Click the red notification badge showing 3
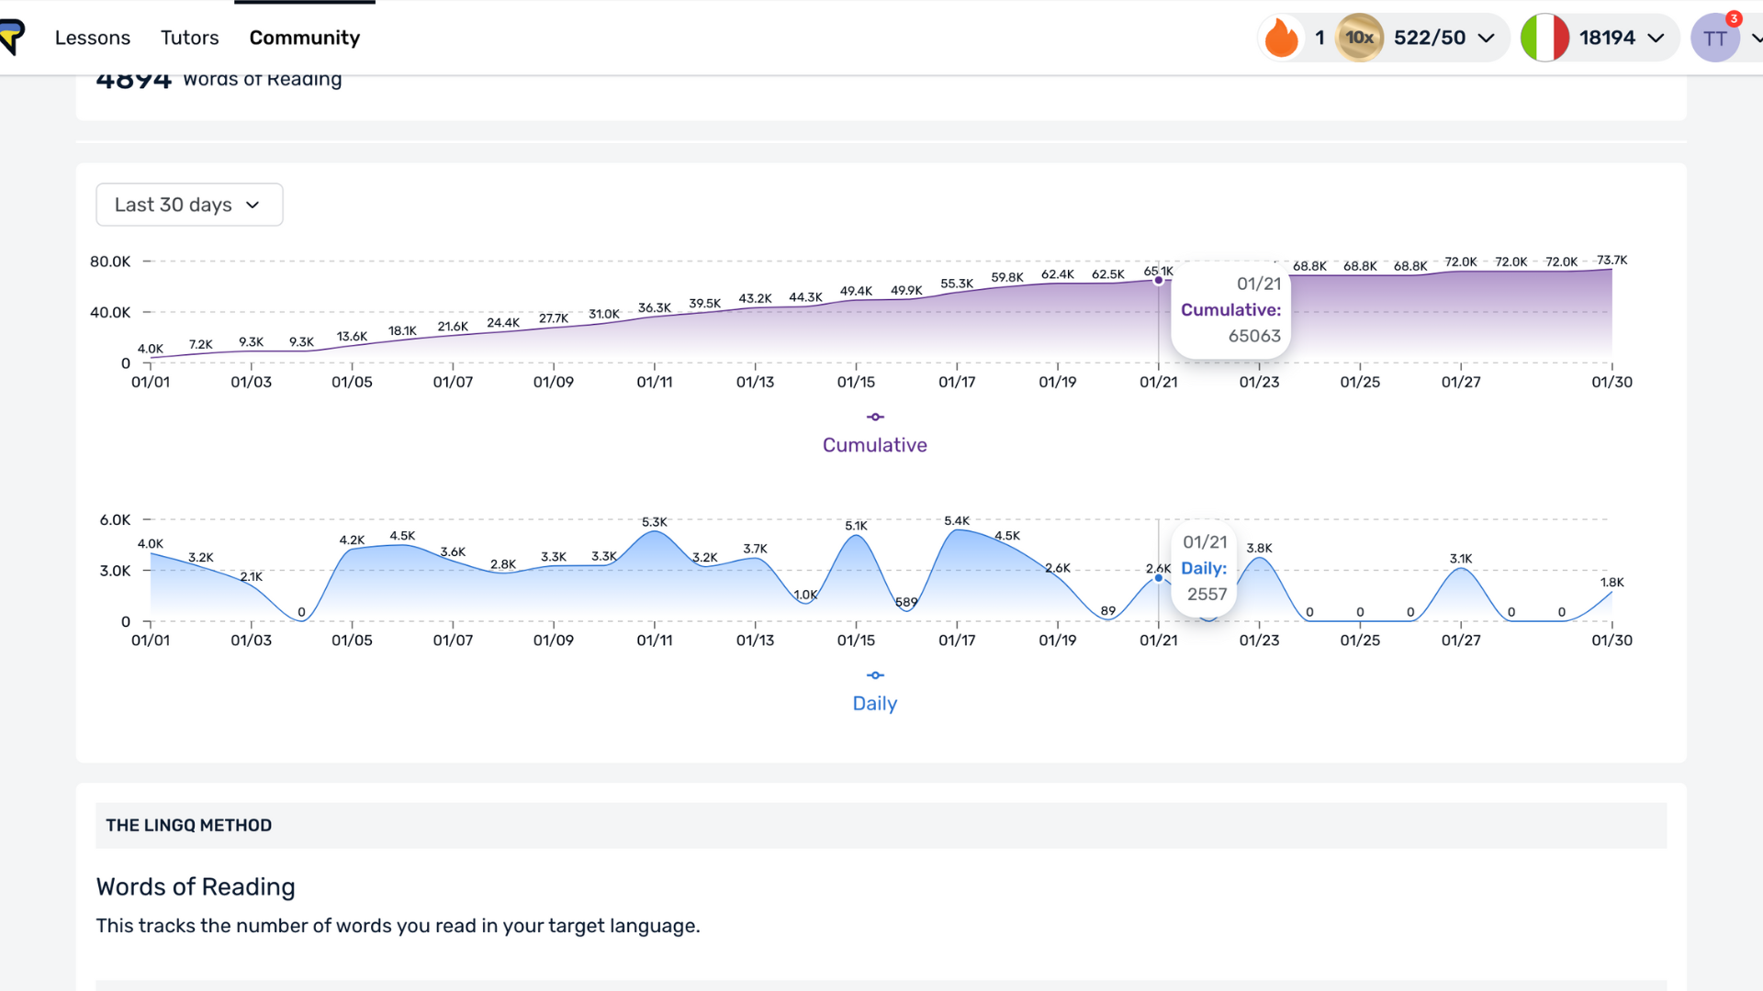The height and width of the screenshot is (991, 1763). (x=1734, y=17)
